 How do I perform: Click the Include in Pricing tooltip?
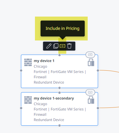pyautogui.click(x=63, y=29)
